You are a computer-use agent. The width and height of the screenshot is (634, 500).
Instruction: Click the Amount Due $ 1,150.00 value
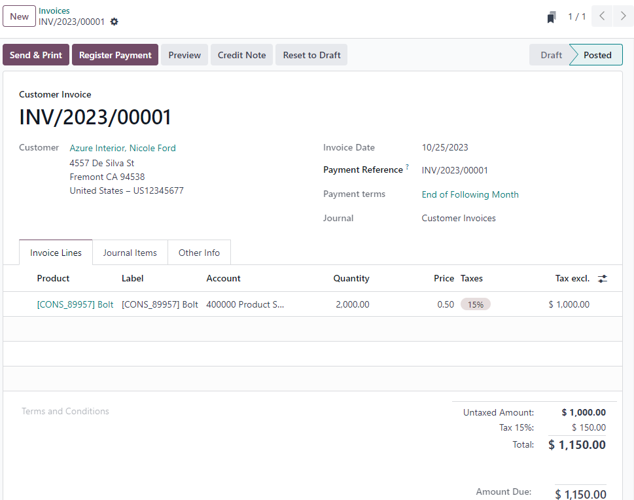point(580,494)
